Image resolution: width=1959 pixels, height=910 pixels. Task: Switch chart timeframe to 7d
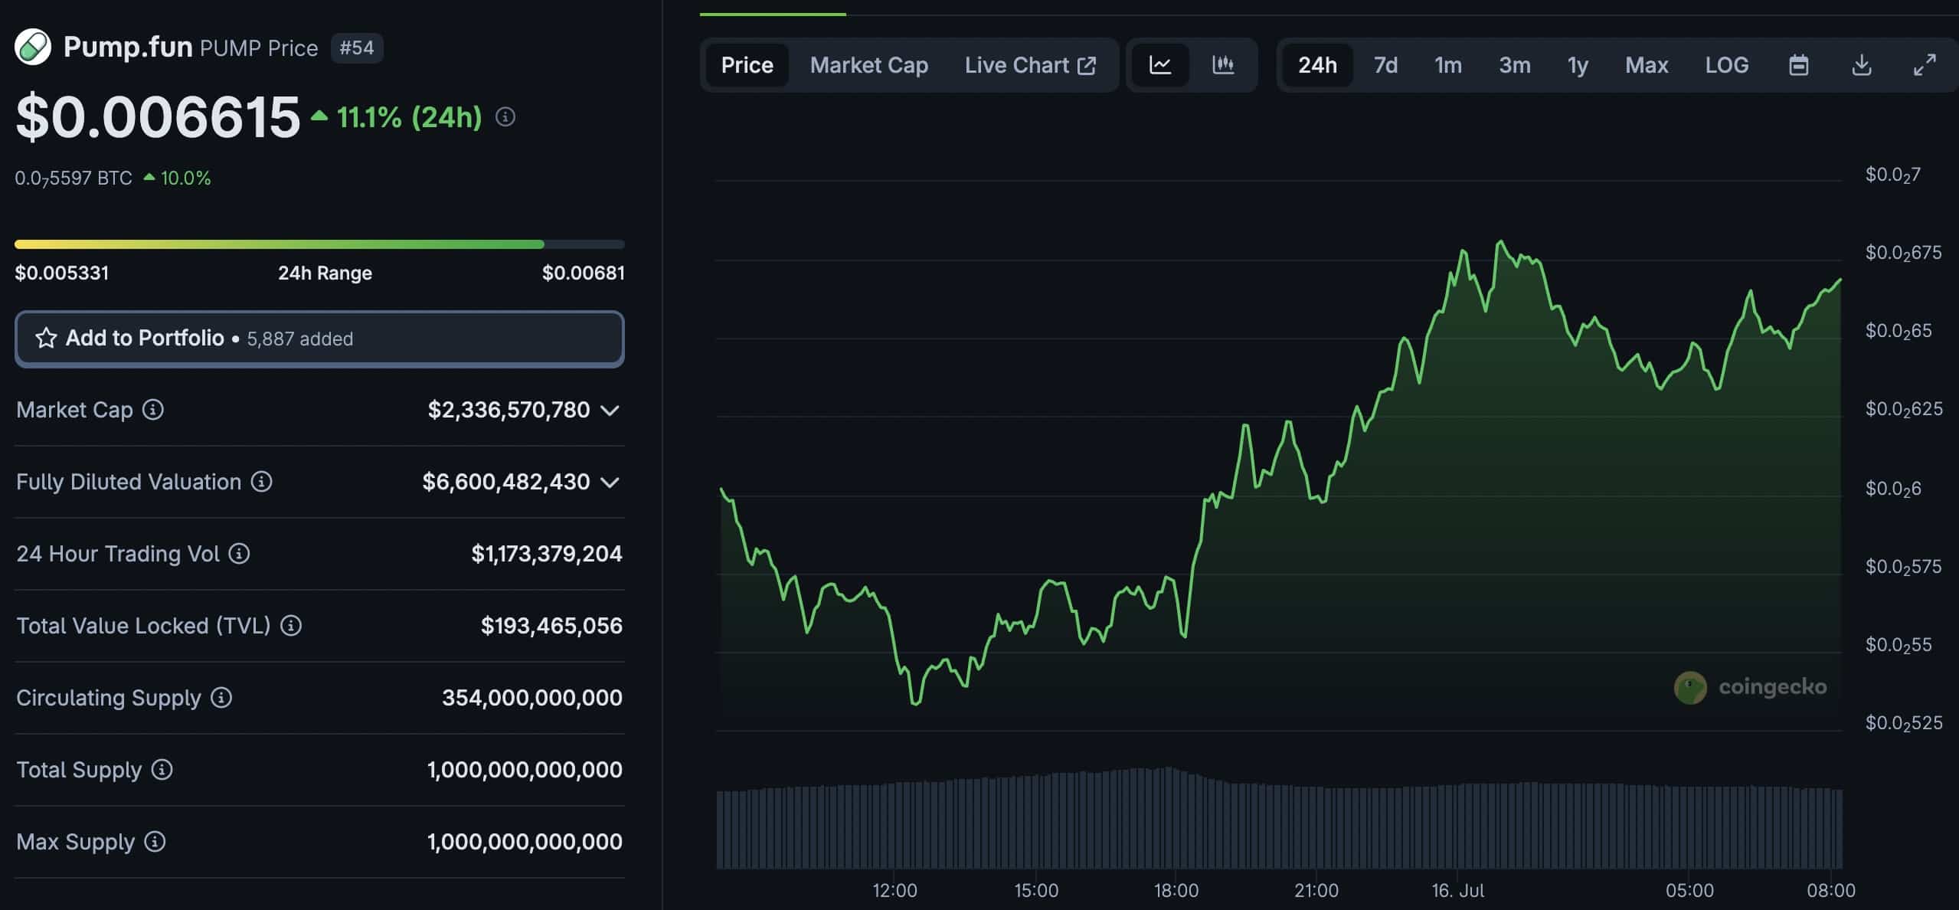coord(1385,65)
